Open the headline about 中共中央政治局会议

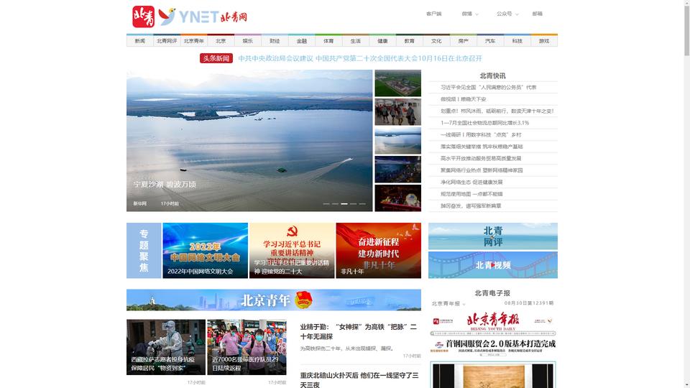[360, 58]
